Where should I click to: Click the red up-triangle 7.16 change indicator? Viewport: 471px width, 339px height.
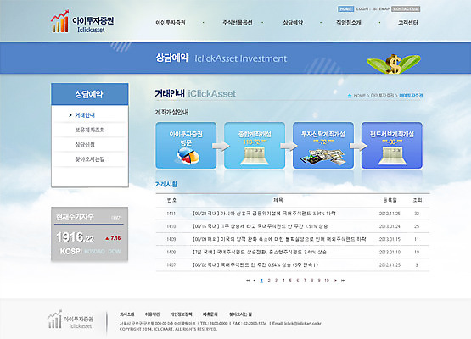click(113, 238)
